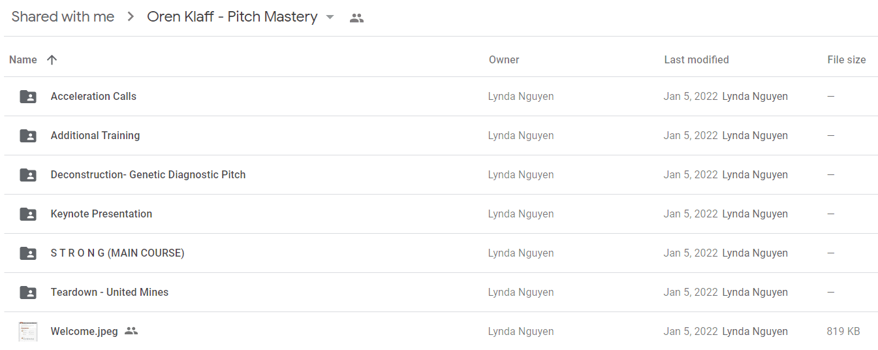Click the shared icon next to Welcome.jpeg
This screenshot has height=350, width=878.
click(131, 331)
